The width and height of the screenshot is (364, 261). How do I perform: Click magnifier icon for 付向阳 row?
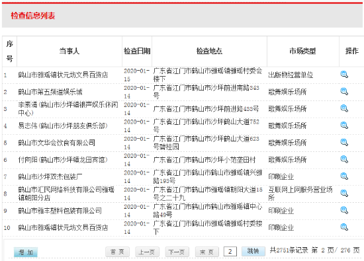click(344, 159)
